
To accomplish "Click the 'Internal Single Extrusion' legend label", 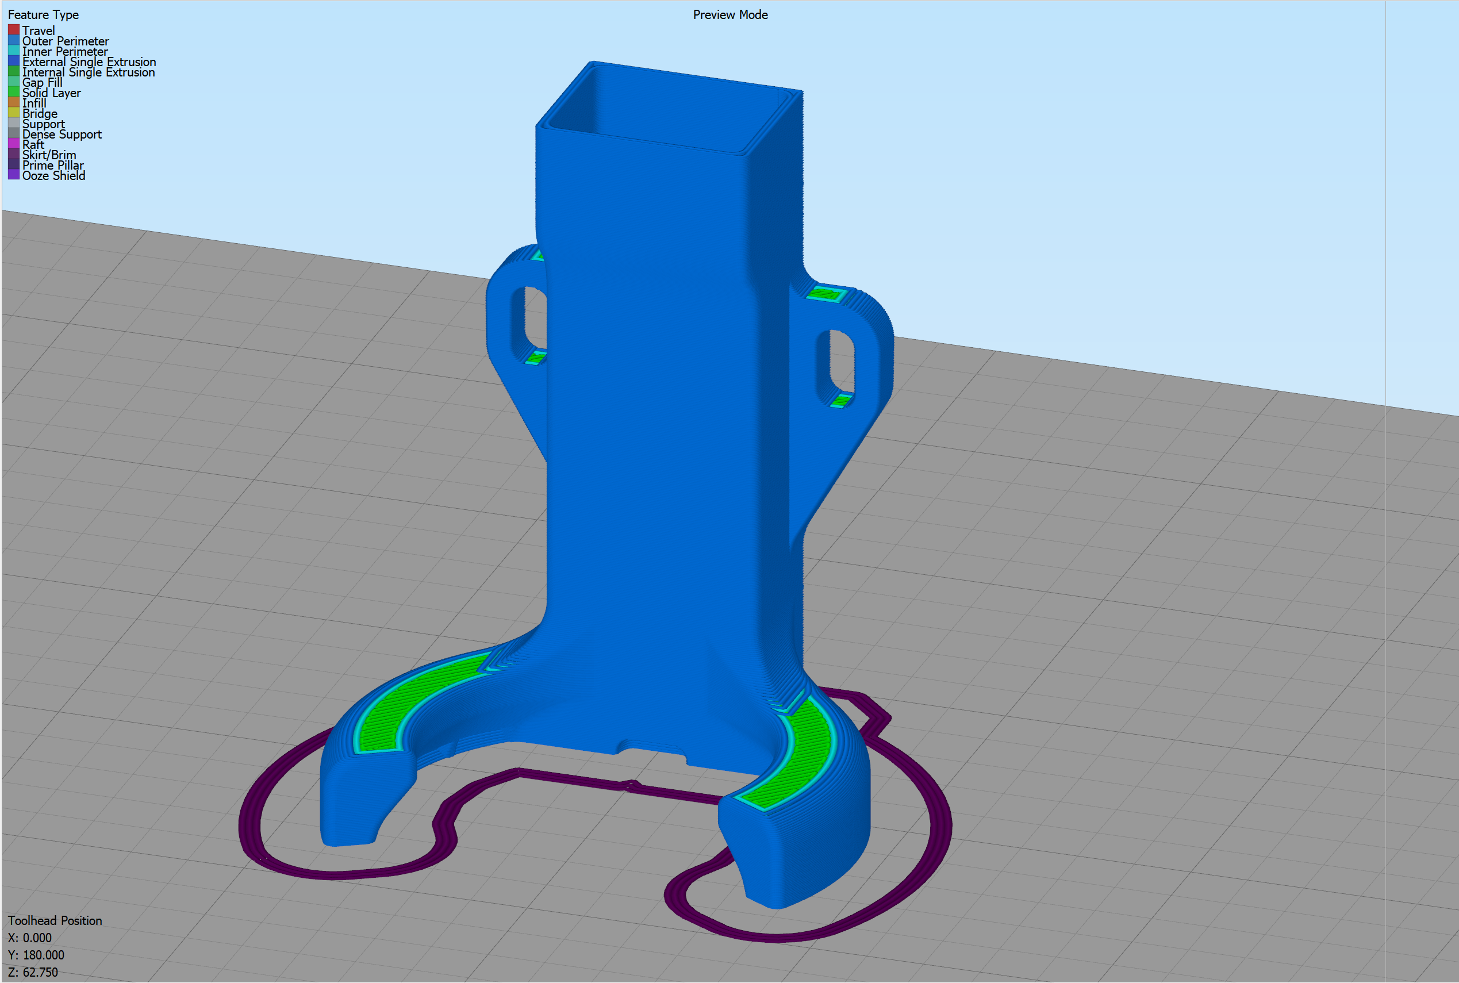I will pyautogui.click(x=89, y=72).
